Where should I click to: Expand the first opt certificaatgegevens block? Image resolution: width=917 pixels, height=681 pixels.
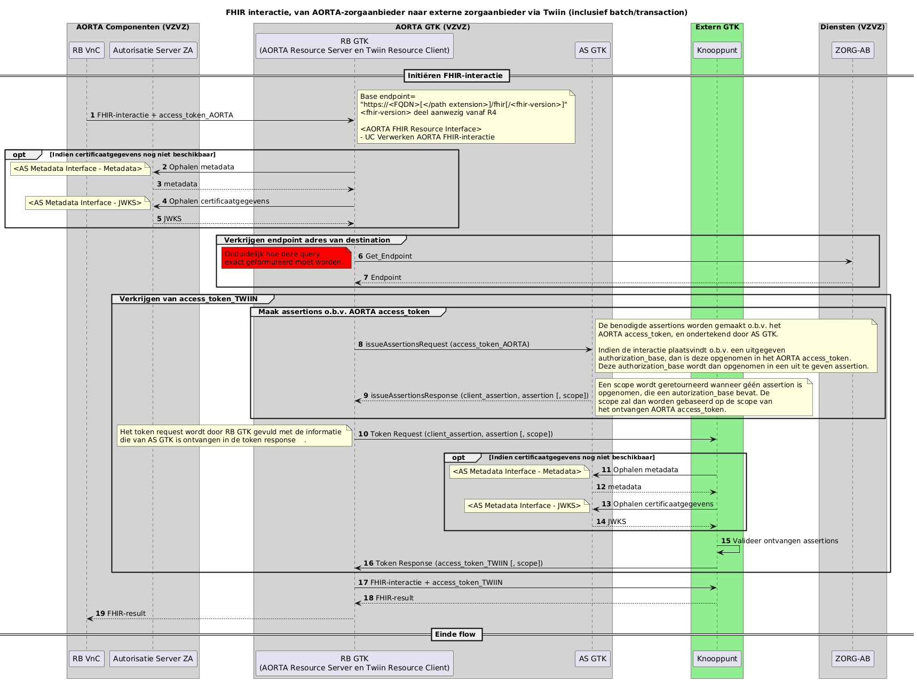(20, 154)
